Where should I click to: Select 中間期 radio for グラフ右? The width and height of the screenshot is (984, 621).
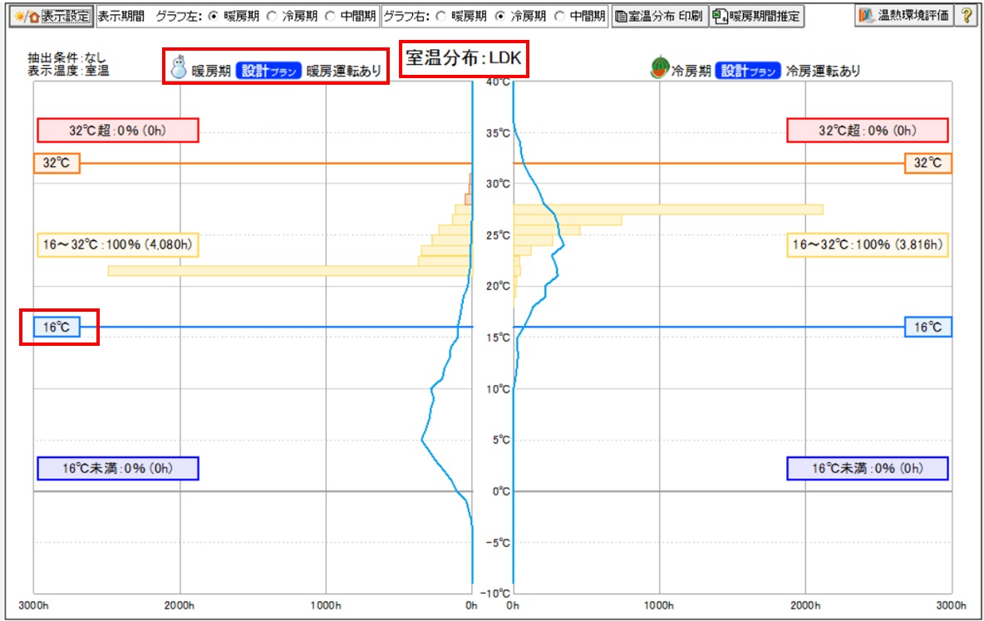[558, 17]
